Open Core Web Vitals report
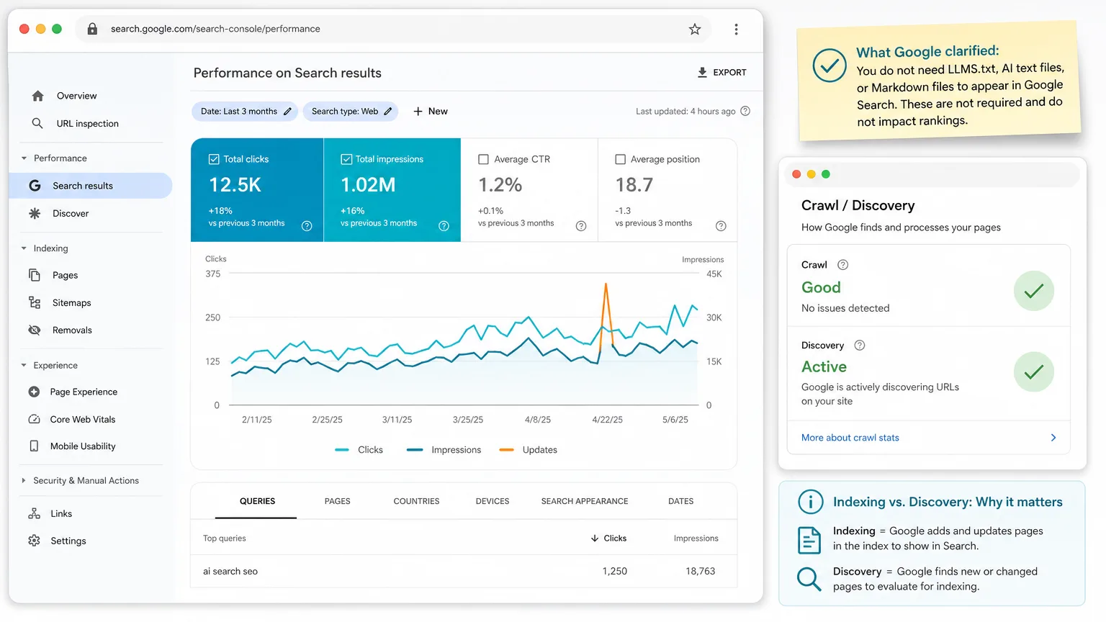This screenshot has height=622, width=1106. (x=83, y=420)
